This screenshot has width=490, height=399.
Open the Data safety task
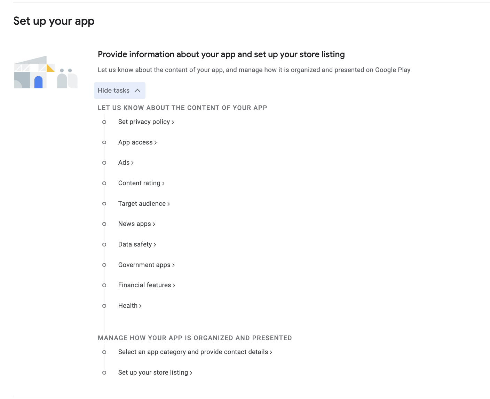click(135, 244)
